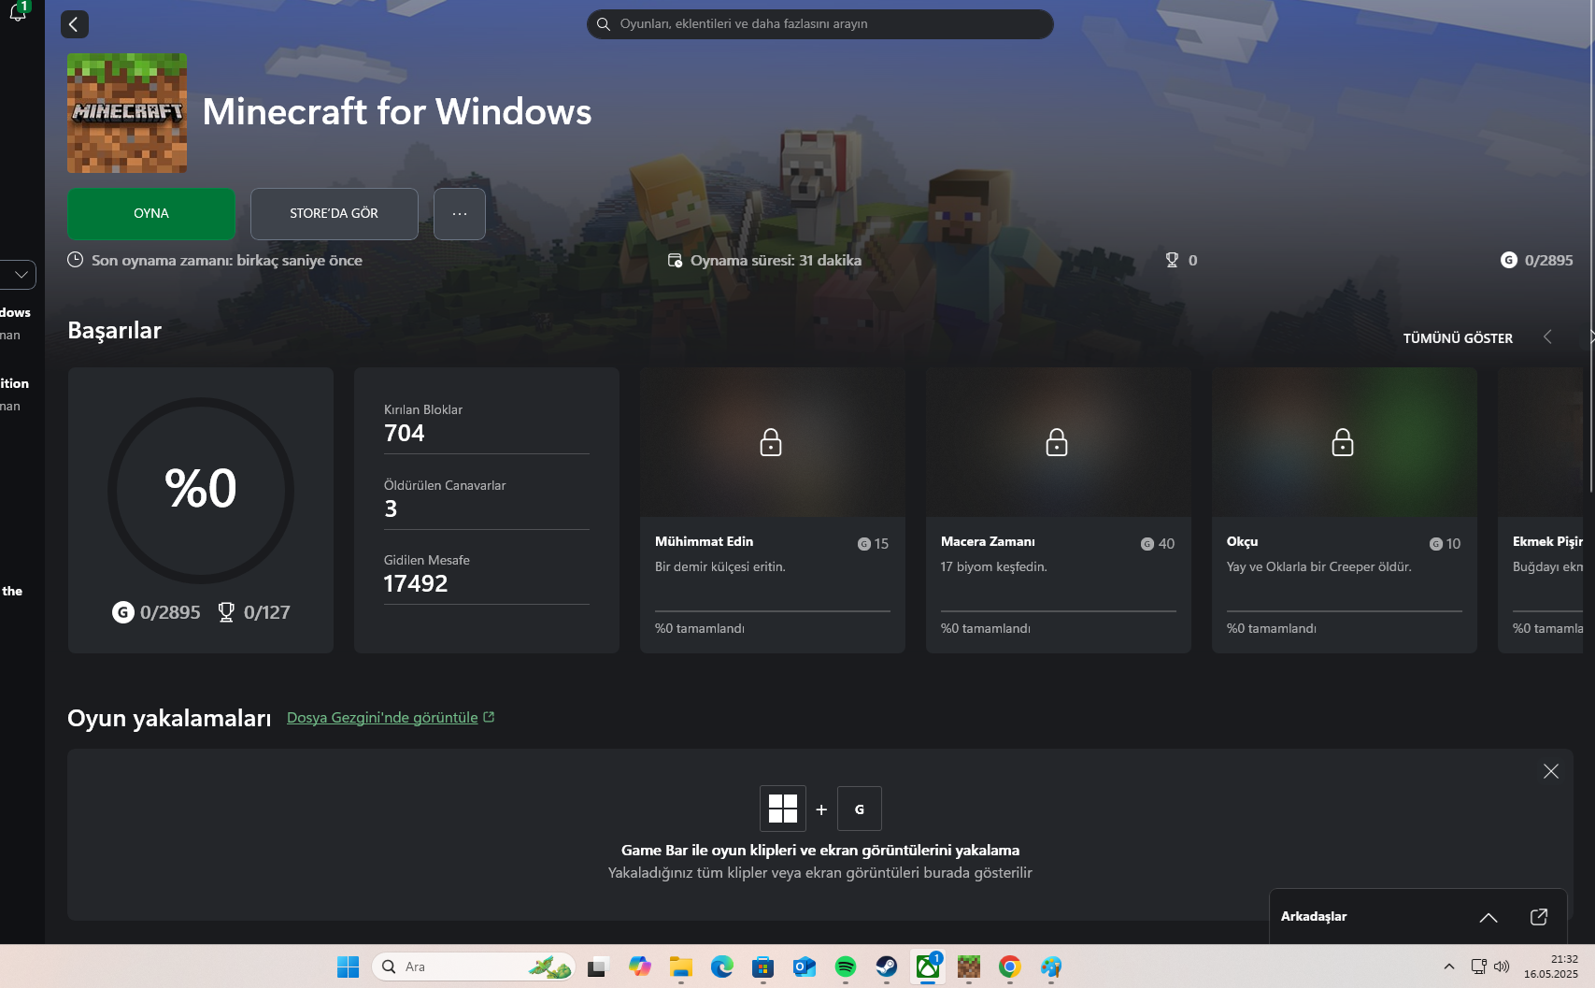Image resolution: width=1595 pixels, height=988 pixels.
Task: Open Microsoft Store from the taskbar
Action: pos(763,967)
